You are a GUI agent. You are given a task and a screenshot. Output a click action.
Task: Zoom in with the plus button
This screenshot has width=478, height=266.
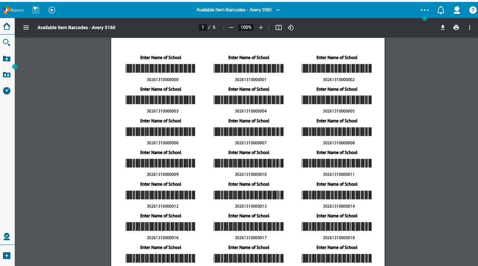pyautogui.click(x=261, y=27)
